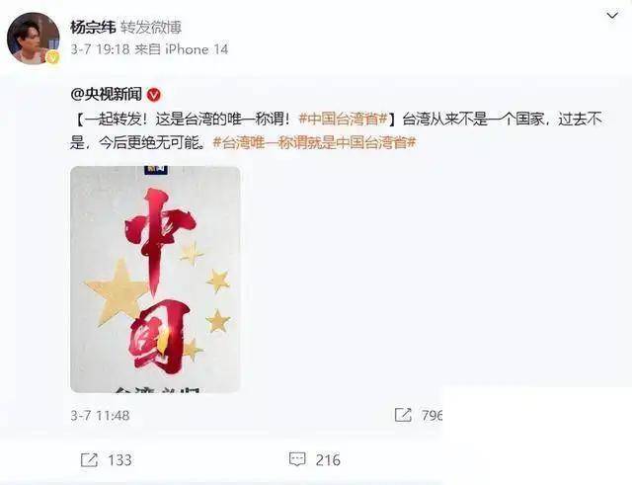The width and height of the screenshot is (632, 485).
Task: Expand the post options chevron
Action: pyautogui.click(x=612, y=16)
